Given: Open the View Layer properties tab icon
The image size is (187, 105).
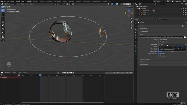Looking at the screenshot, I should (x=136, y=32).
